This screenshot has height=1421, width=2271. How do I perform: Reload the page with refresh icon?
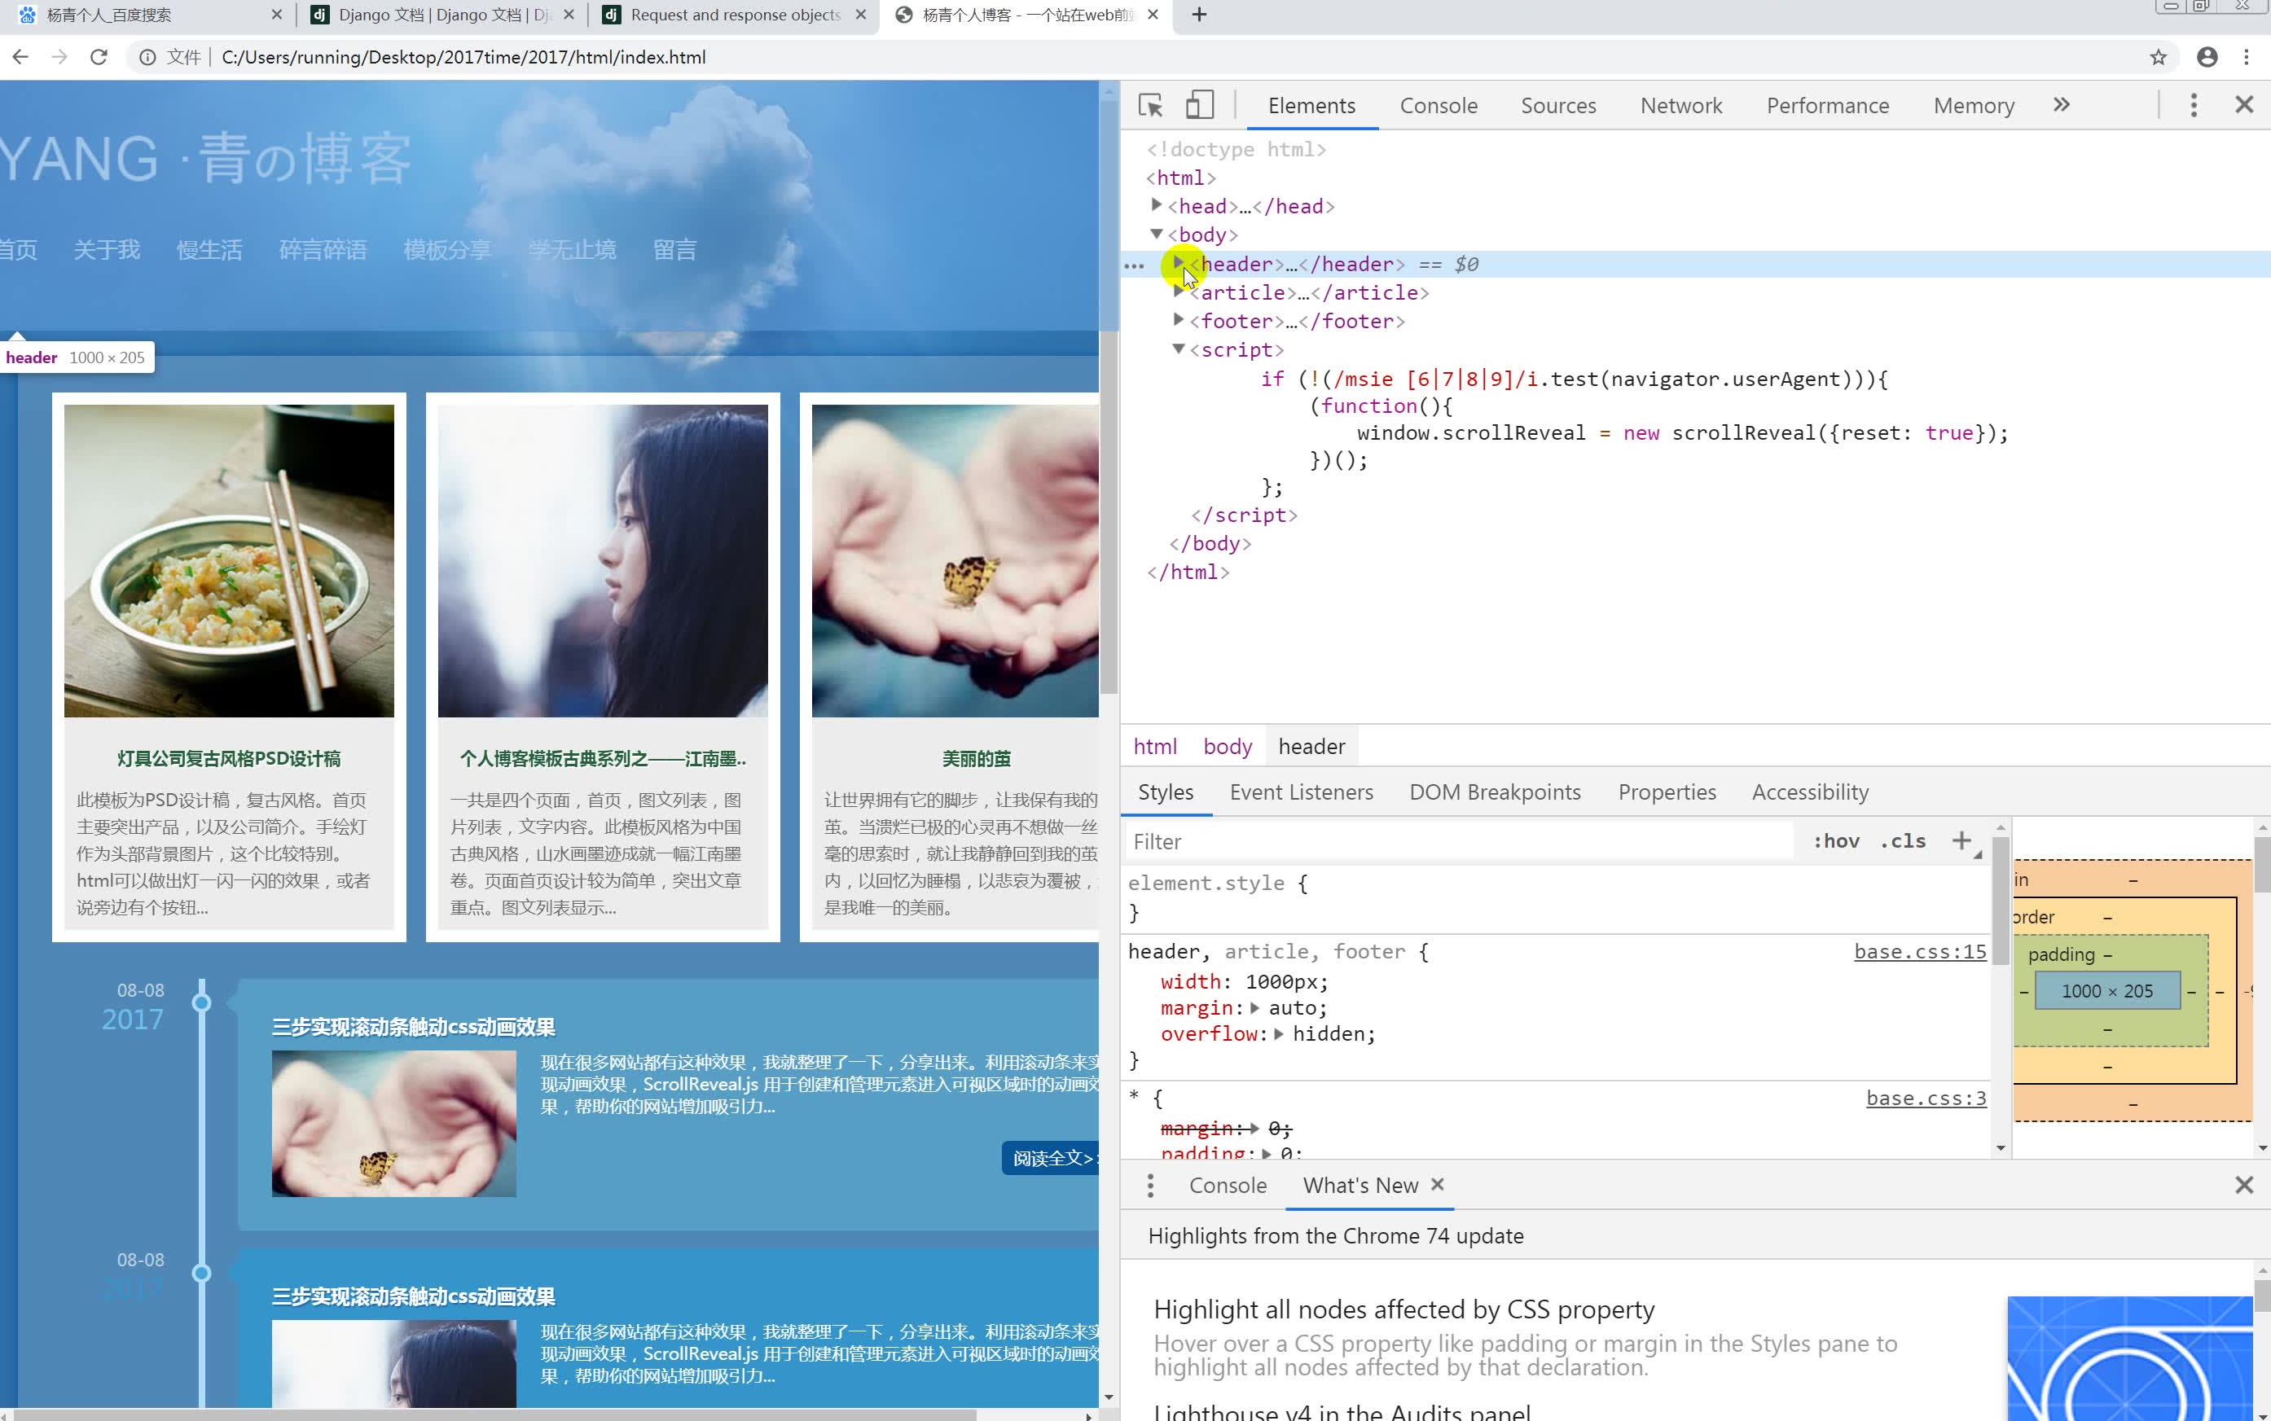[99, 57]
